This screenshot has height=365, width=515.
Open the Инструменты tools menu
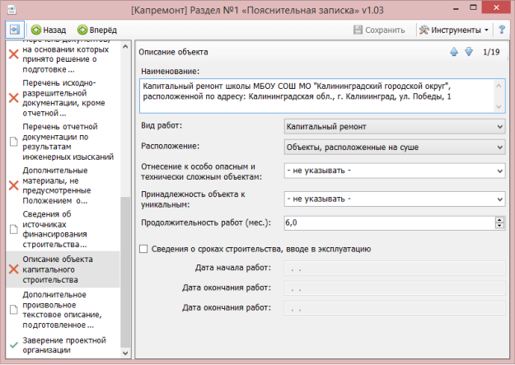click(454, 30)
